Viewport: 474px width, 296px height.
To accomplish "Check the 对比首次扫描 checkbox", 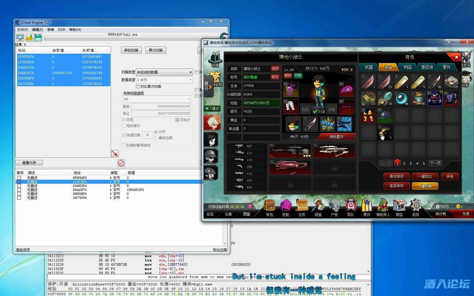I will (x=138, y=86).
